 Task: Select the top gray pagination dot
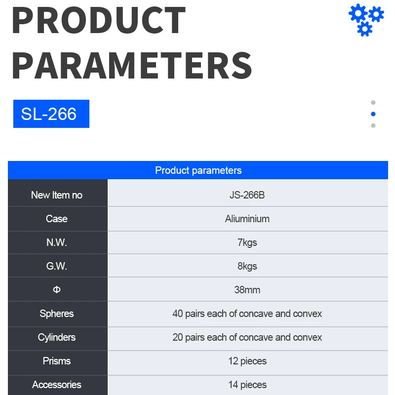373,103
